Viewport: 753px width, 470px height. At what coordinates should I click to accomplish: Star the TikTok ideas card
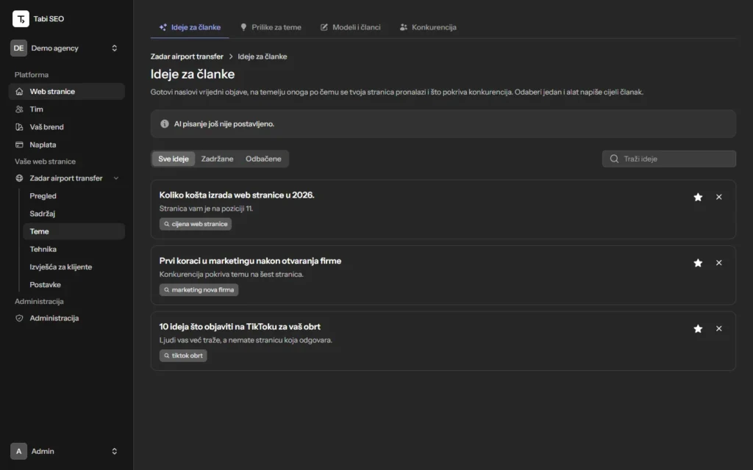[x=698, y=328]
